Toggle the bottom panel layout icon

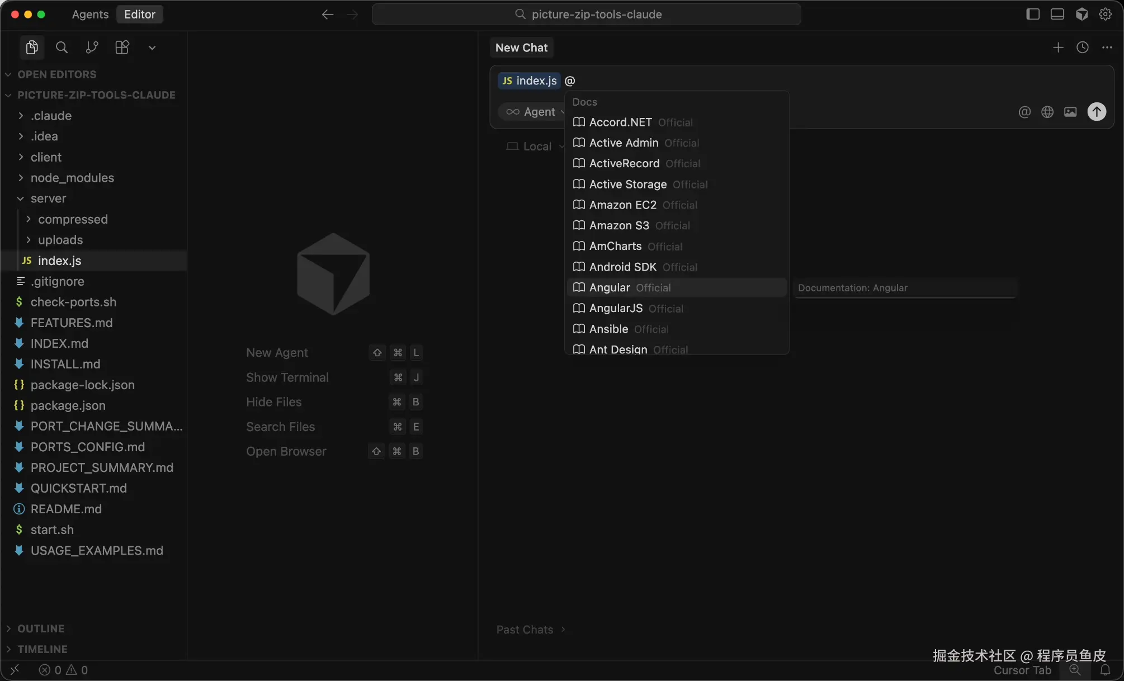coord(1057,14)
